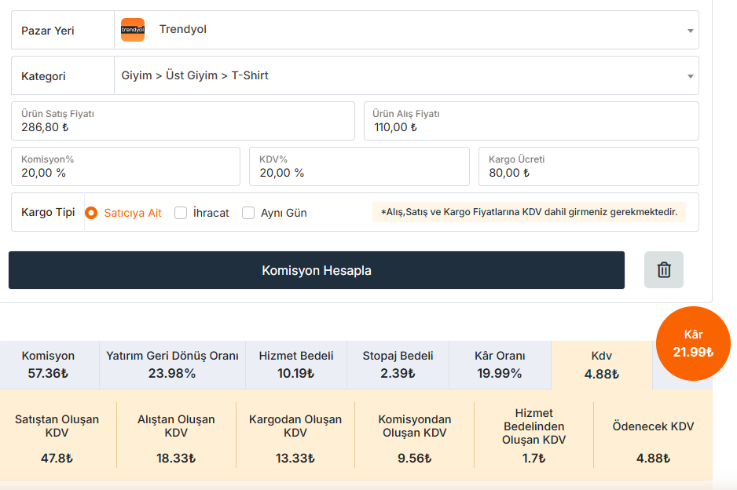Check the Aynı Gün checkbox
Screen dimensions: 737x490
(x=248, y=213)
